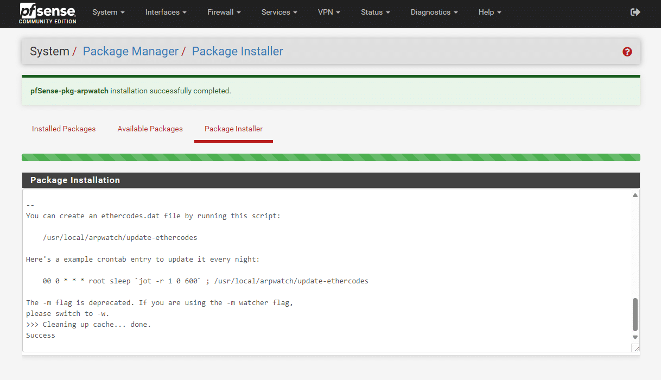Click the log output scrollbar thumb
661x380 pixels.
click(x=635, y=314)
